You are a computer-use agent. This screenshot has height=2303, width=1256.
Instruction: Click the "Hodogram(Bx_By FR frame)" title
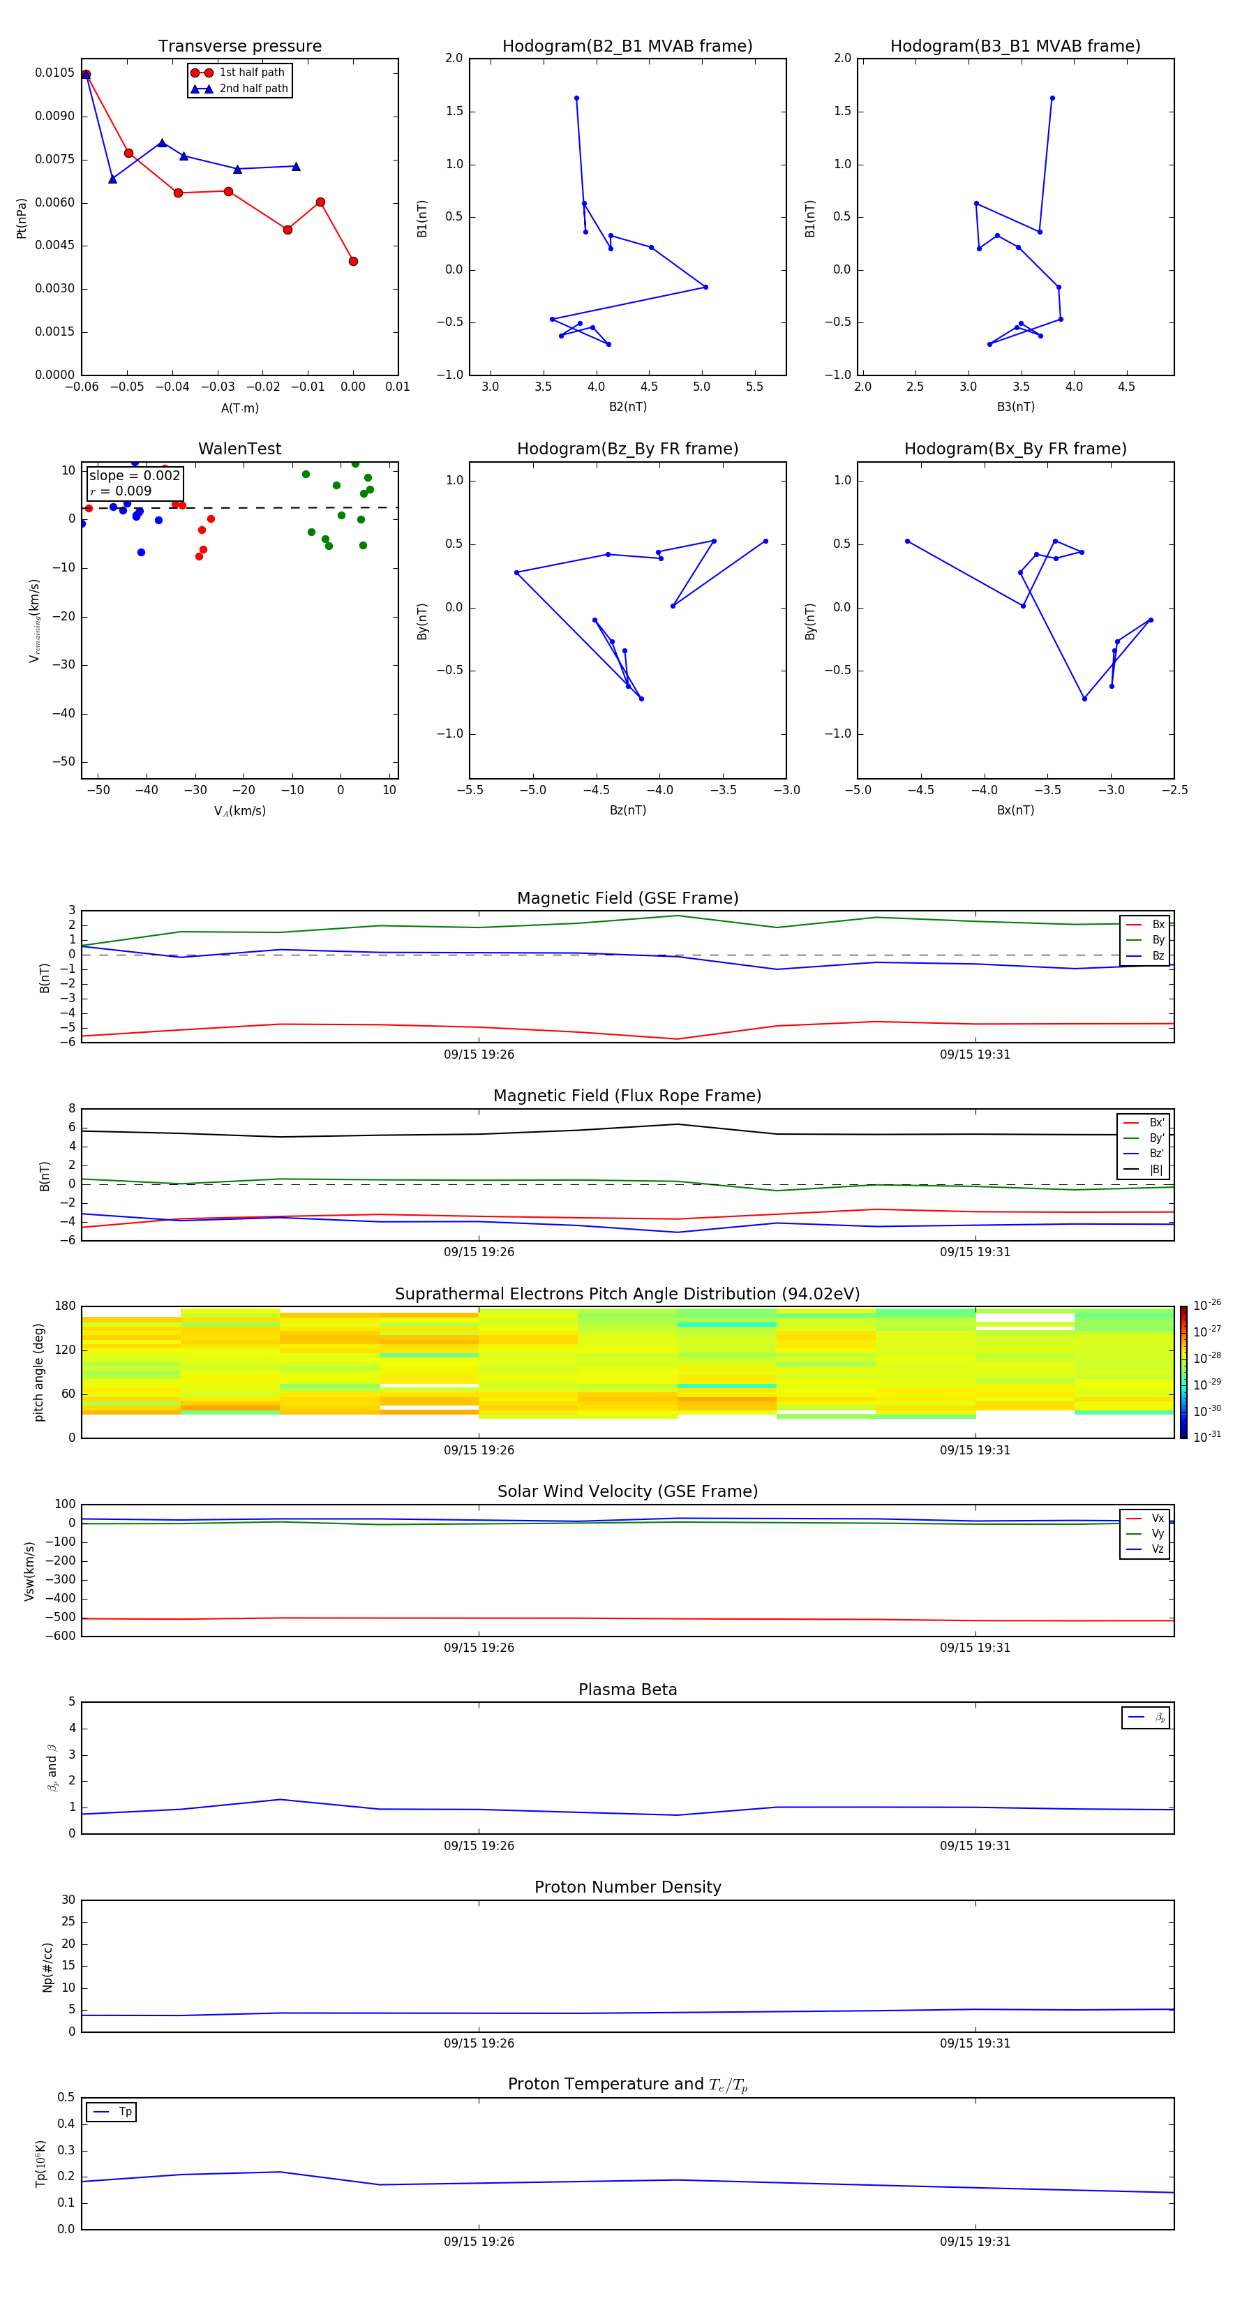(x=1015, y=449)
